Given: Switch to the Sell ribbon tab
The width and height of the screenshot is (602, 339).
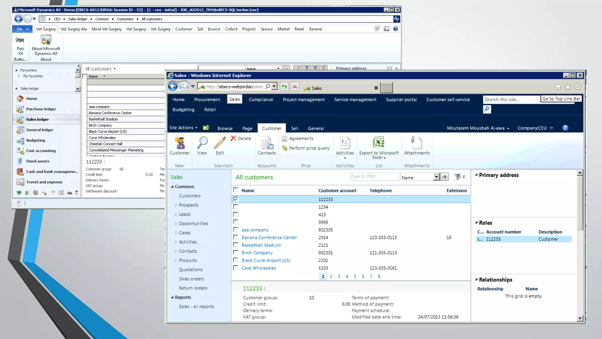Looking at the screenshot, I should point(295,128).
